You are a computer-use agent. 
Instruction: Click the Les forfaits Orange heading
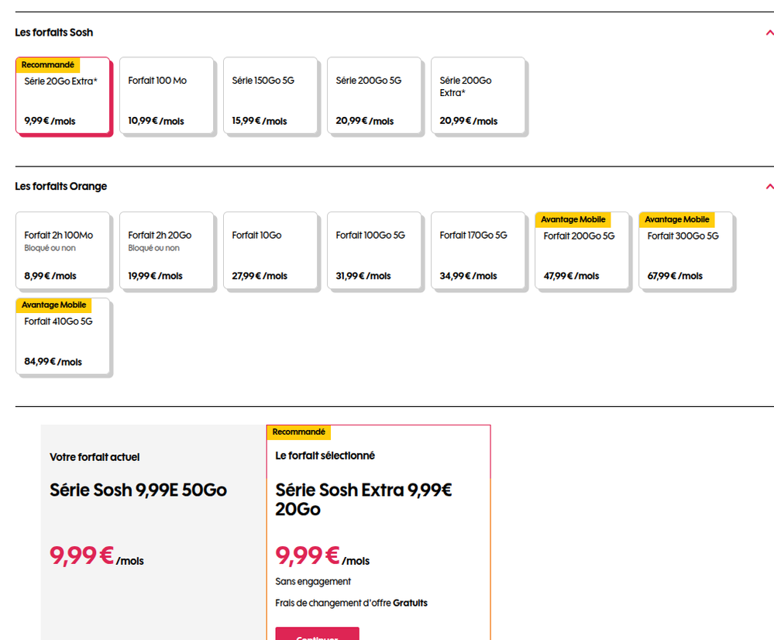coord(61,187)
